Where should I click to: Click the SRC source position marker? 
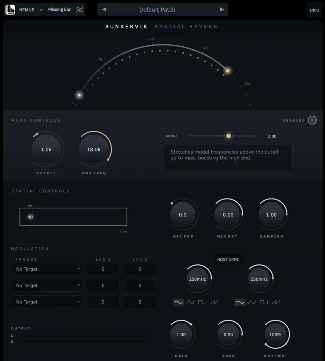point(30,217)
